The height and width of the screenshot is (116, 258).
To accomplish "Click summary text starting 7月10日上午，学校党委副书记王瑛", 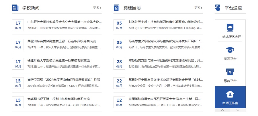I will click(x=64, y=105).
